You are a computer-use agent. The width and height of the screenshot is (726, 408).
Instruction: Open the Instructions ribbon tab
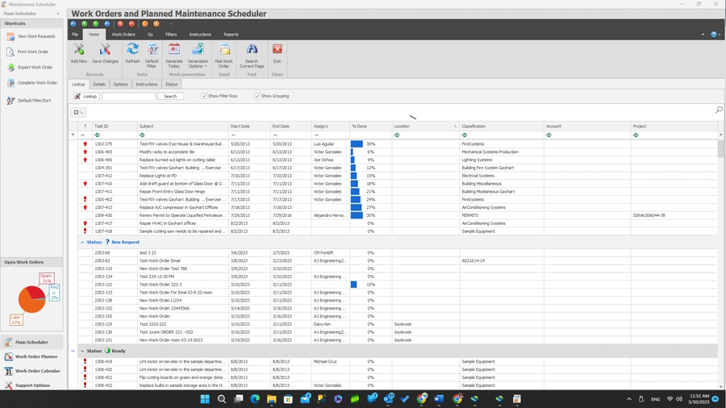tap(200, 34)
